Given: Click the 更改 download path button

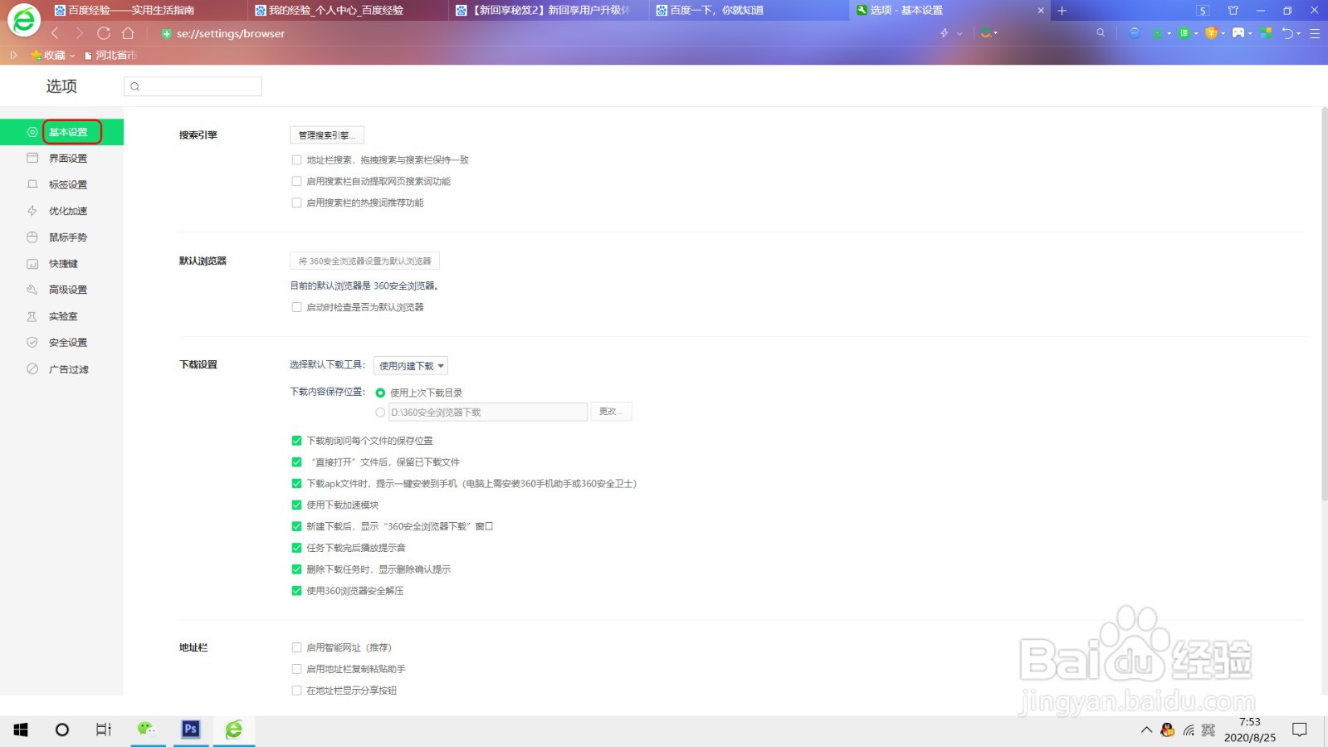Looking at the screenshot, I should (x=611, y=412).
